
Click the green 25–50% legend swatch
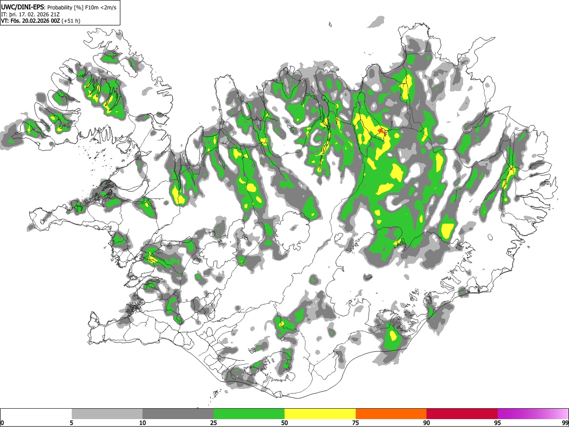(x=249, y=414)
